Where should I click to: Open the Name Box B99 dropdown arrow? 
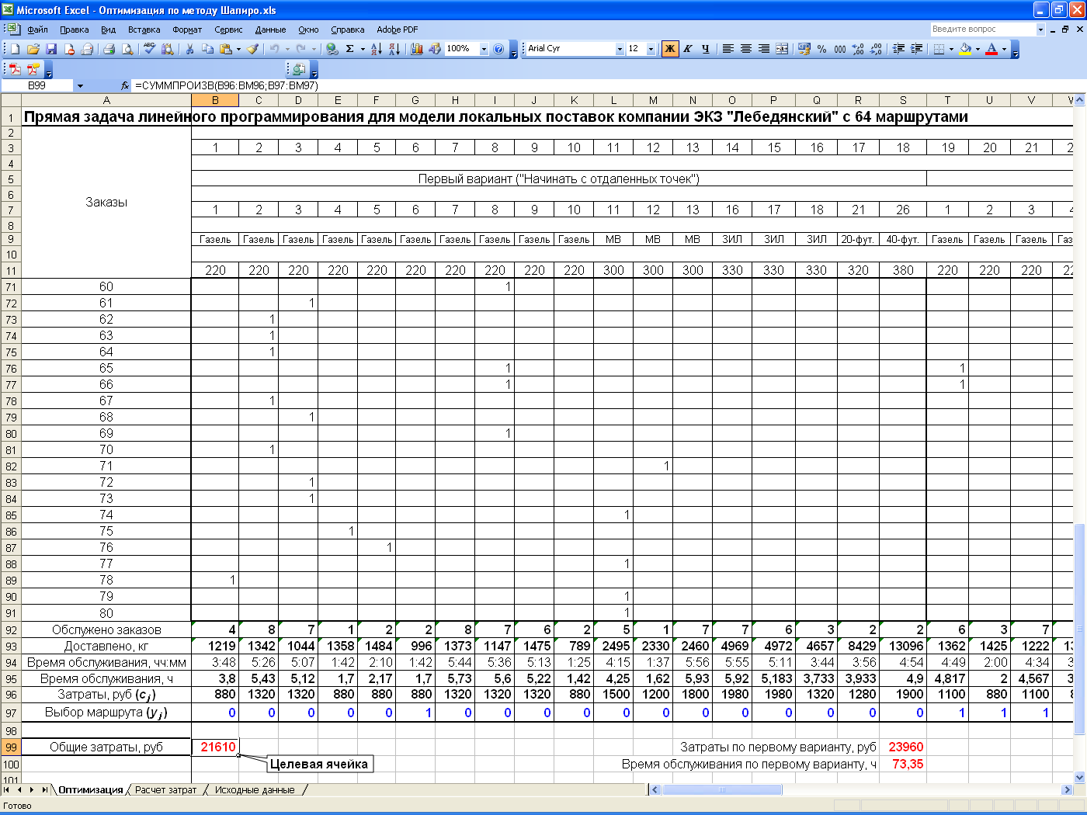(x=80, y=85)
